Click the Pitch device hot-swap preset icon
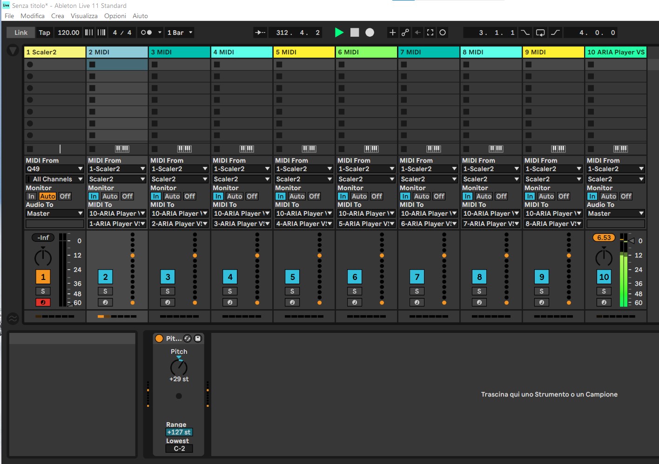The width and height of the screenshot is (659, 464). point(188,338)
